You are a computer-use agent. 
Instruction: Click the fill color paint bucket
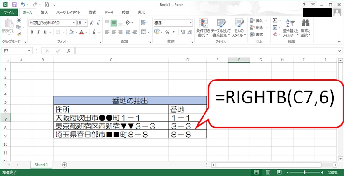pos(71,32)
